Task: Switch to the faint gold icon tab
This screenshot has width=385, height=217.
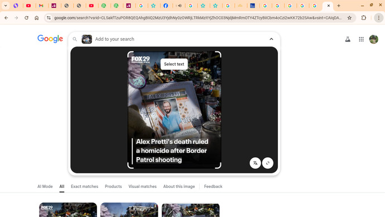Action: 240,6
